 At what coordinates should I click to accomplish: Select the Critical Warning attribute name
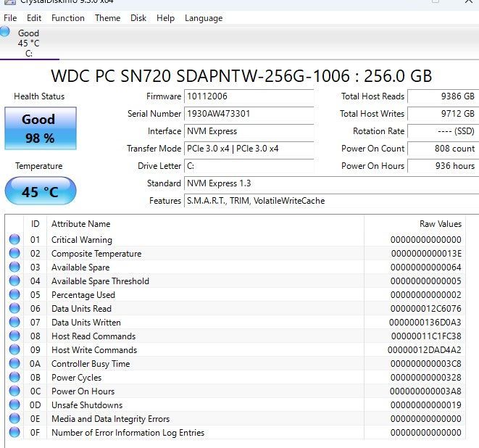[x=82, y=240]
